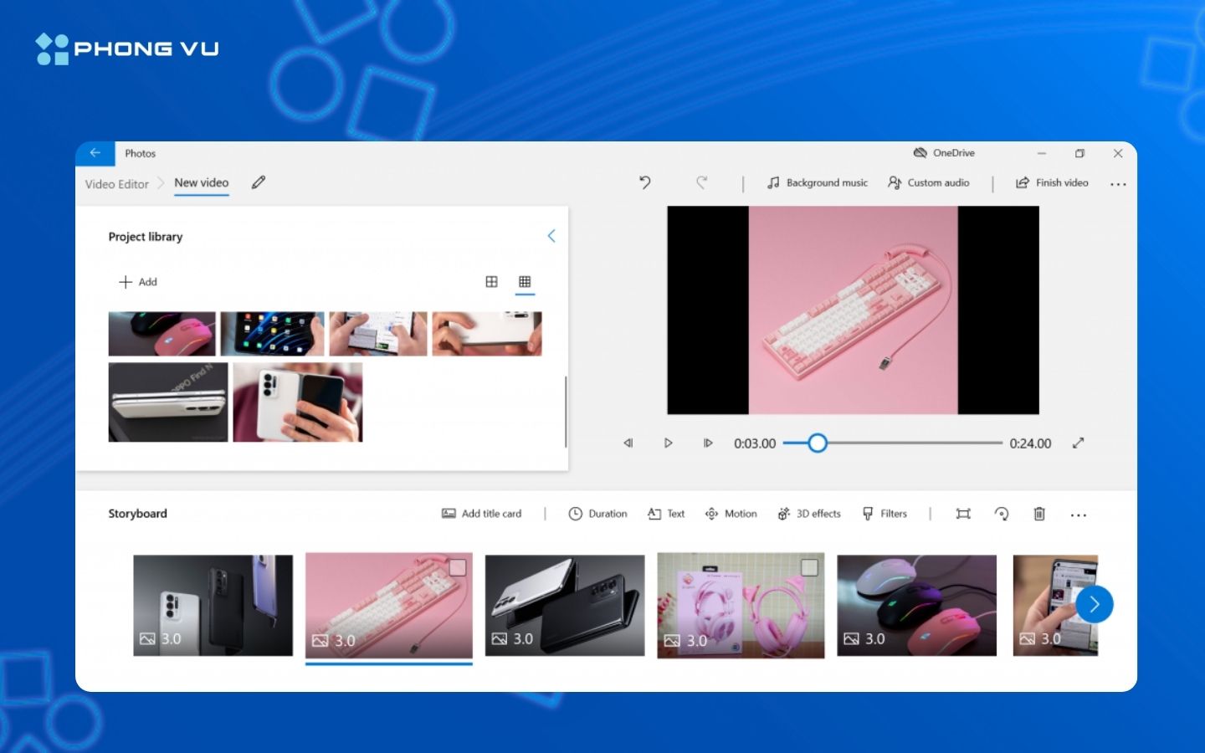Viewport: 1205px width, 753px height.
Task: Open more options via the top-right ellipsis
Action: (x=1118, y=183)
